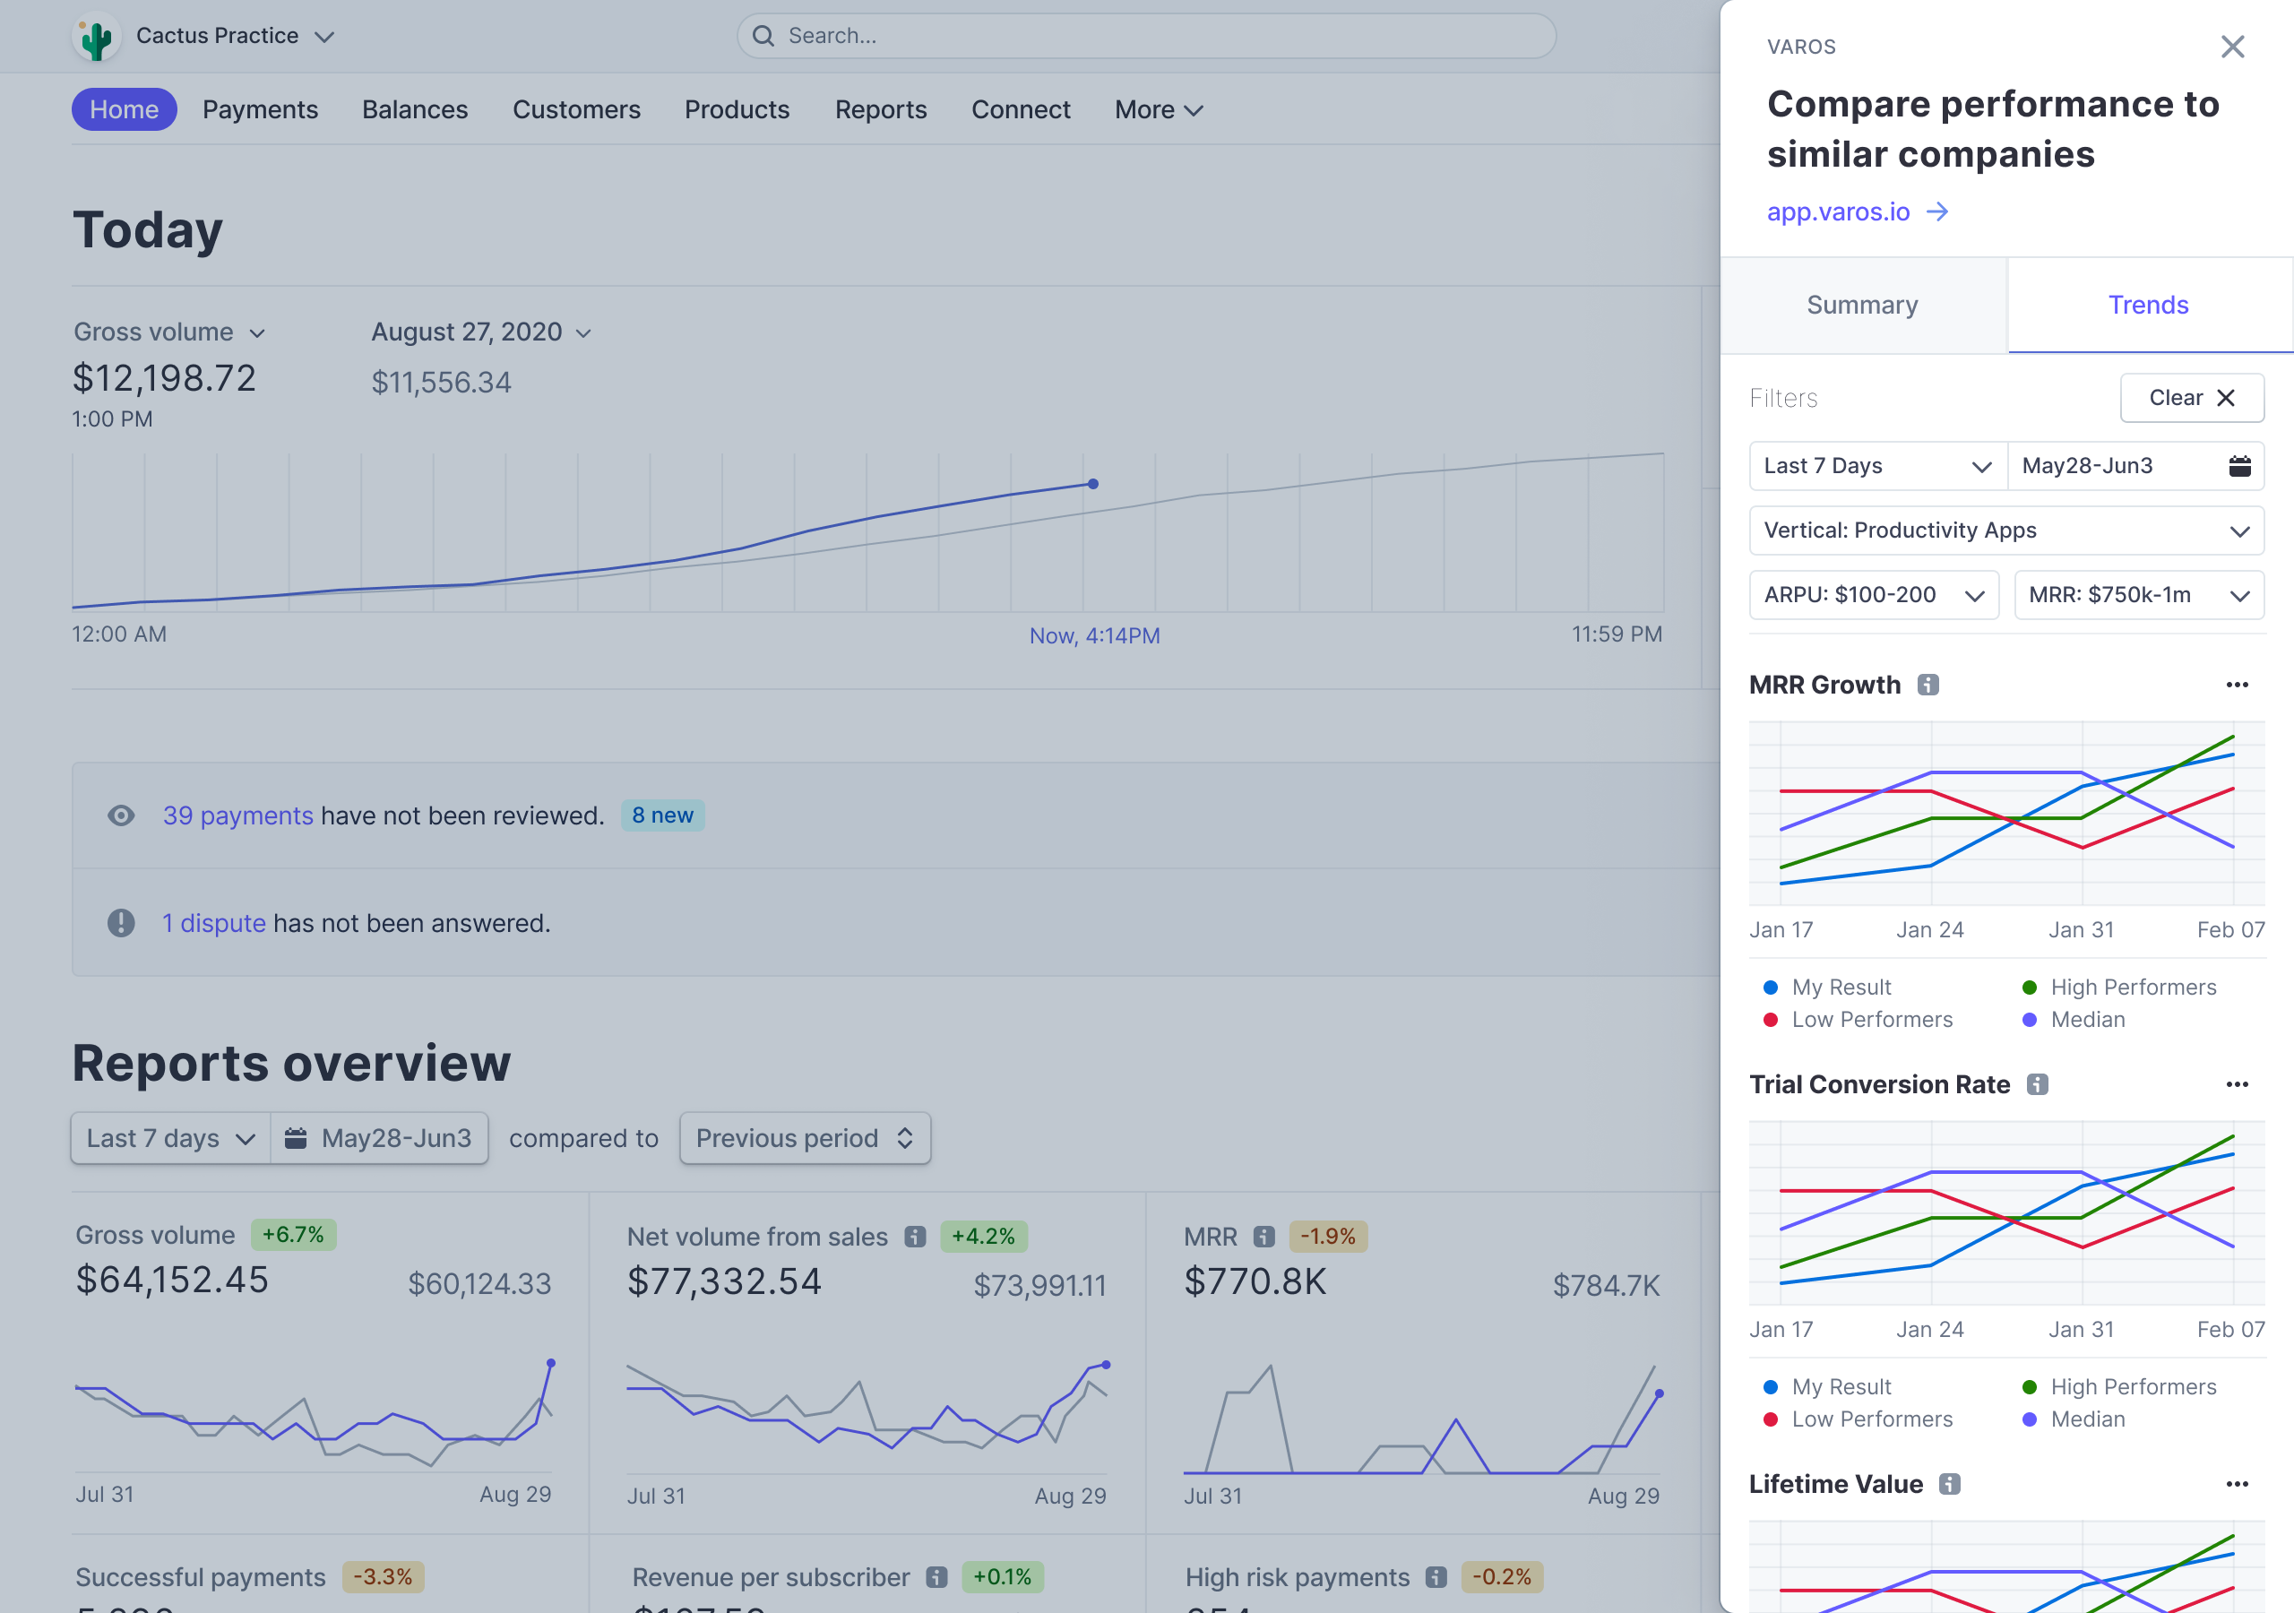Screen dimensions: 2294x1613
Task: Click info icon next to Trial Conversion Rate
Action: [2037, 1084]
